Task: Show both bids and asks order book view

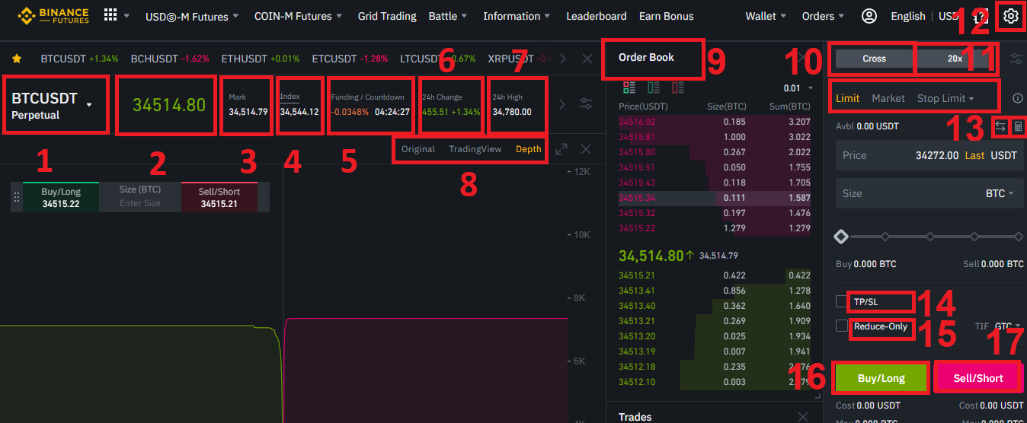Action: pyautogui.click(x=629, y=87)
